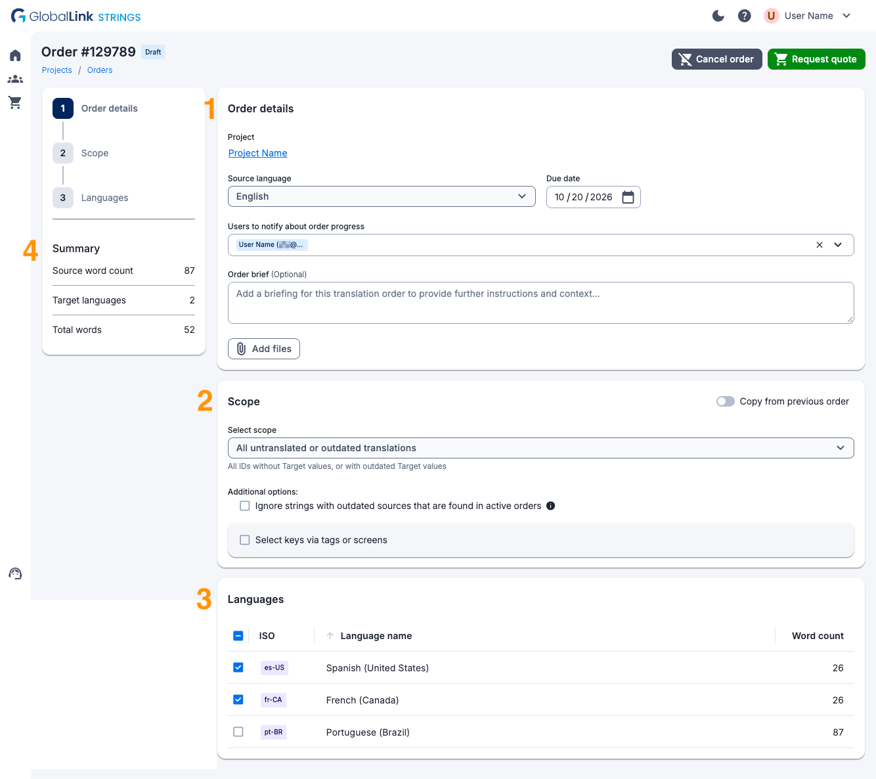876x779 pixels.
Task: Click the Word count column header
Action: [x=818, y=636]
